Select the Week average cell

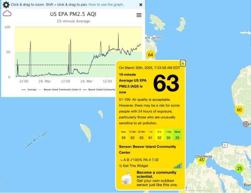177,135
